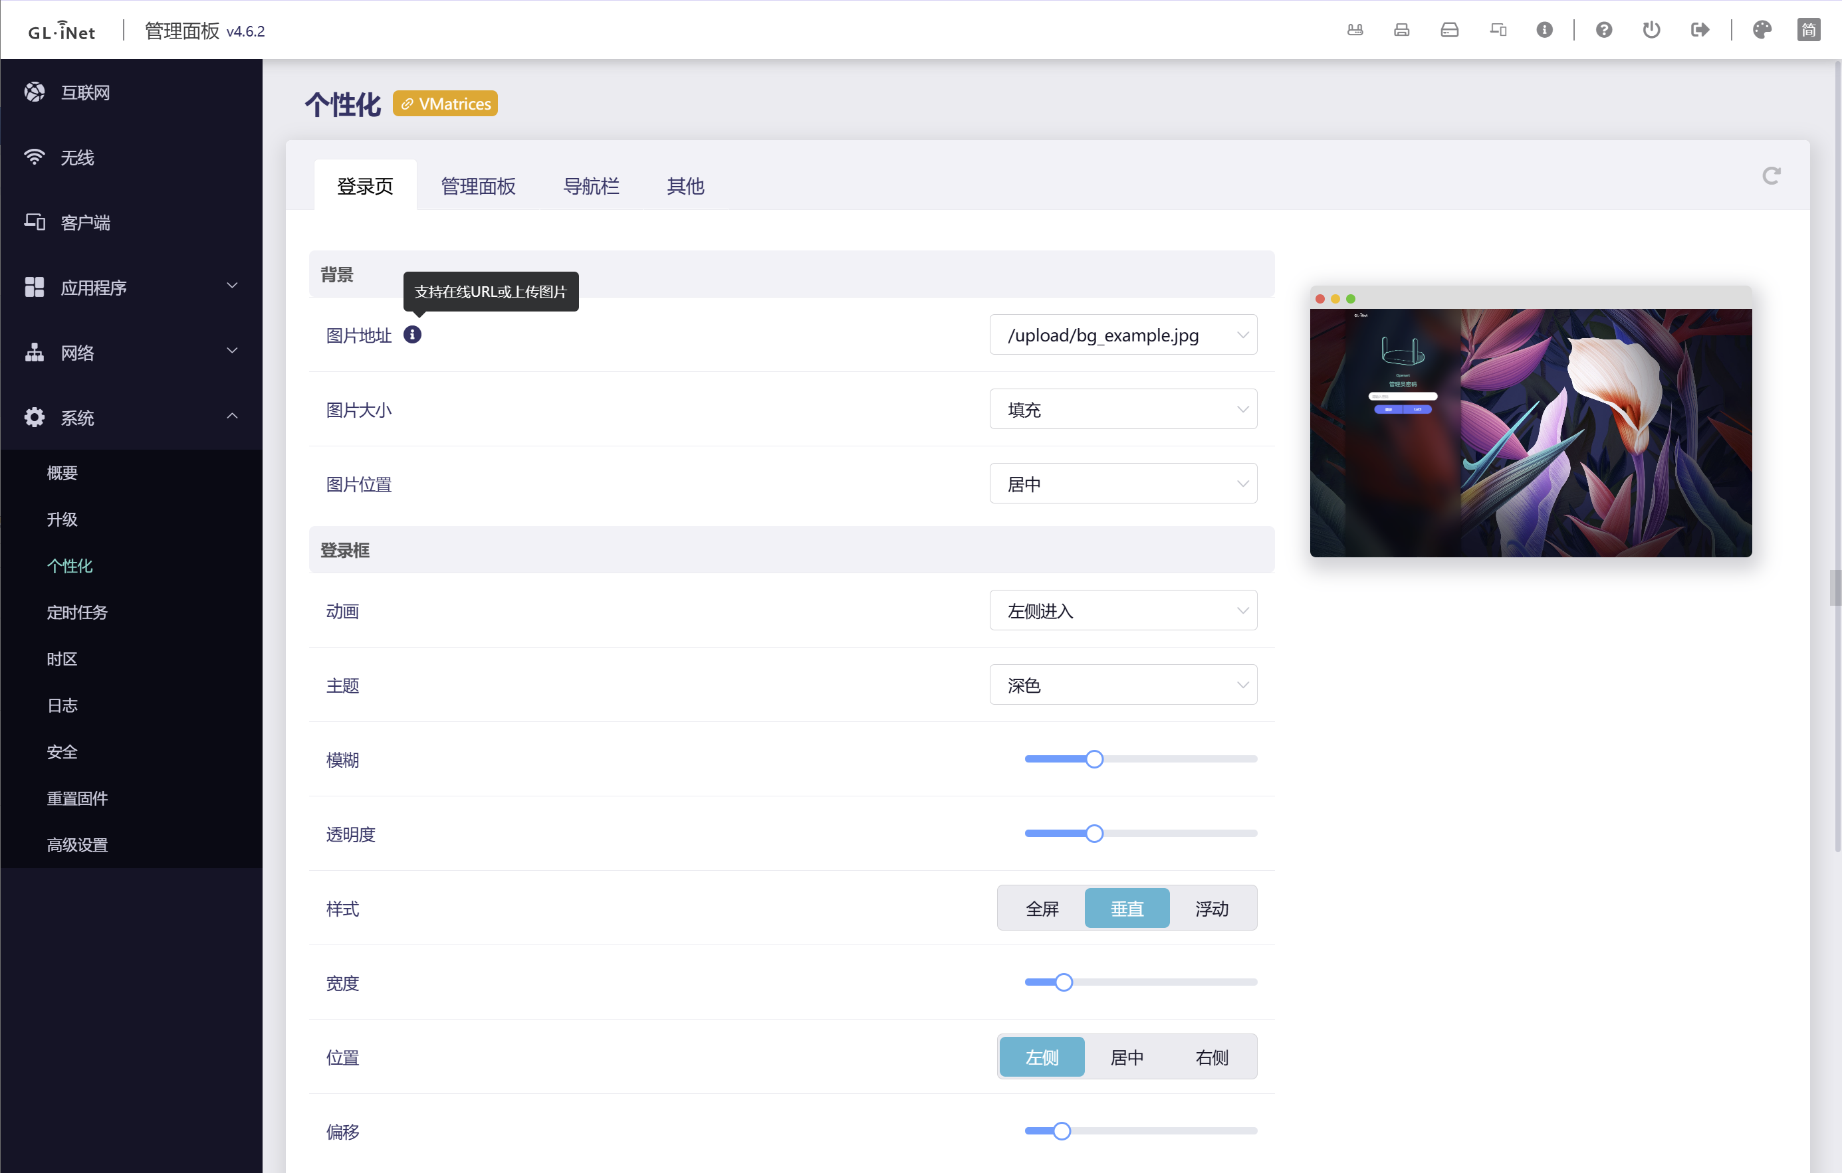Click info icon next to 图片地址
Screen dimensions: 1842x1173
click(x=412, y=335)
